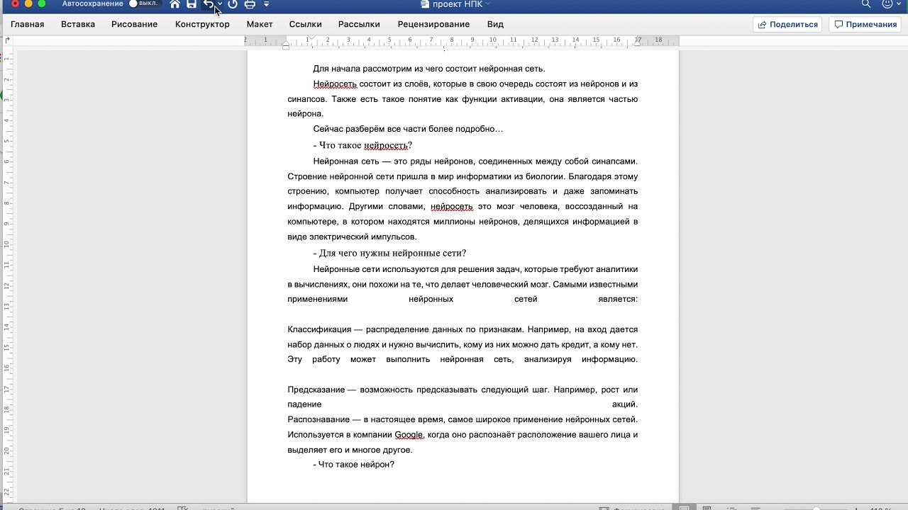Open the Примечания pane button
The height and width of the screenshot is (510, 908).
click(x=865, y=24)
